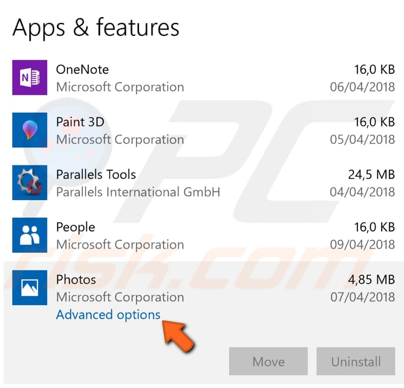This screenshot has width=404, height=388.
Task: Select the Photos app name
Action: [76, 279]
